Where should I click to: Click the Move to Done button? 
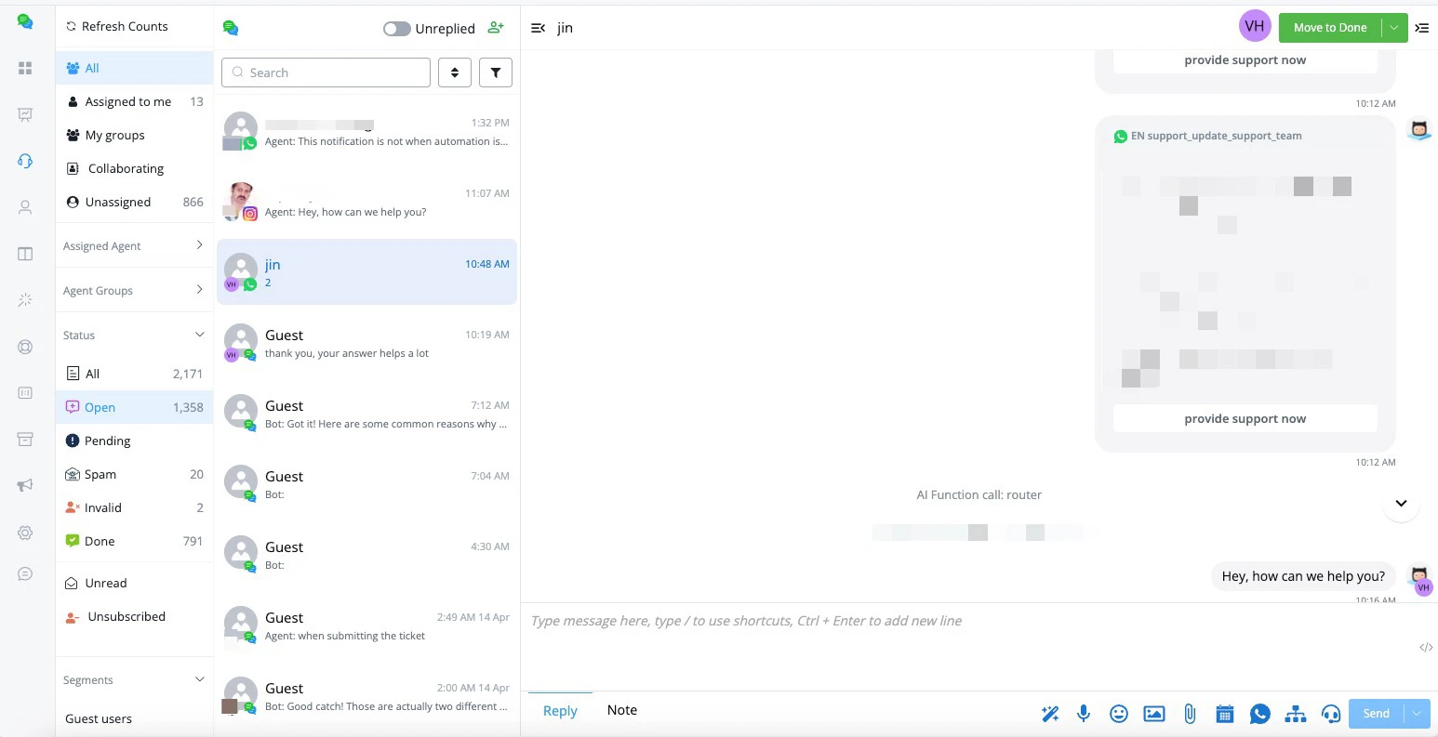(x=1330, y=27)
